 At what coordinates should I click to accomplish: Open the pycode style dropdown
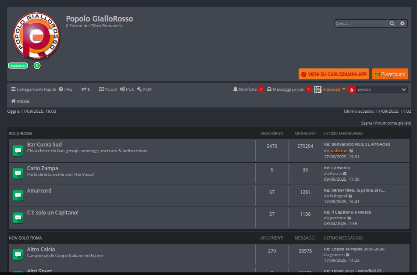pos(381,89)
